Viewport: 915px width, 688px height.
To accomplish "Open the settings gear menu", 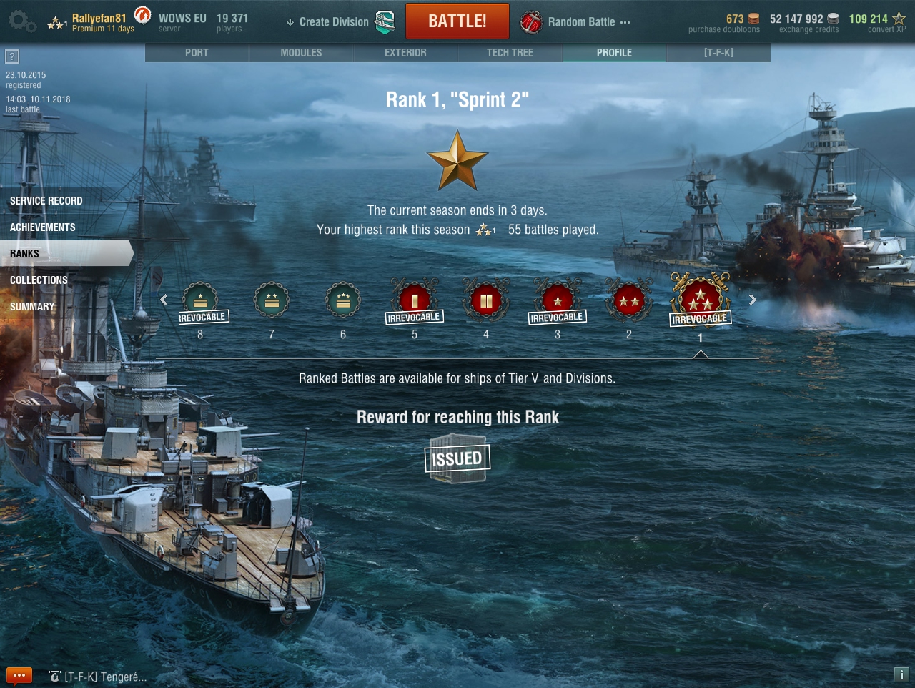I will 21,21.
